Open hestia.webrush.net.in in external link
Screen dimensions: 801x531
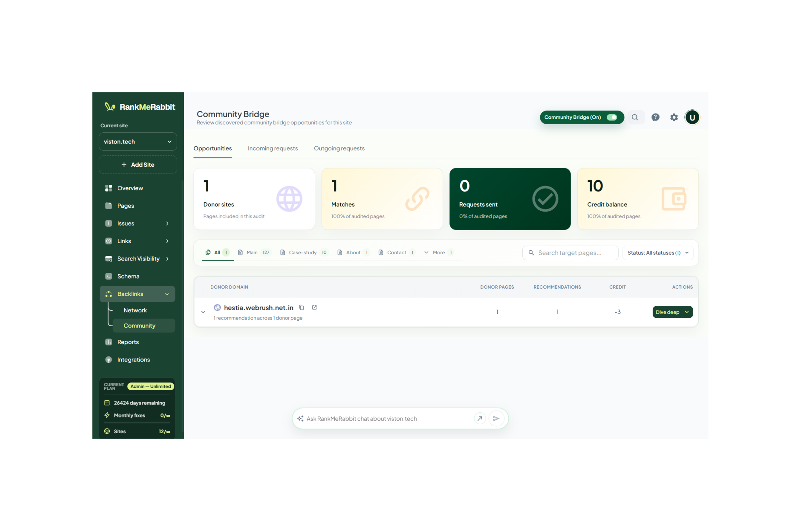[314, 308]
